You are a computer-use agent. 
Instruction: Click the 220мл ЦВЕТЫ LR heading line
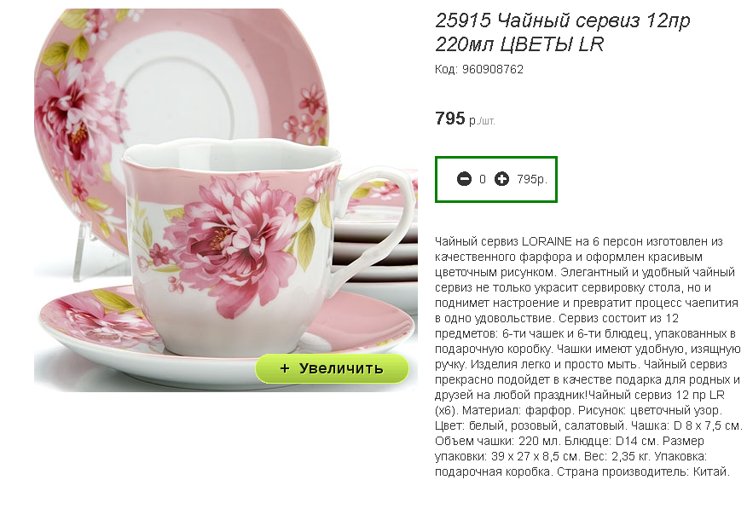pos(519,44)
